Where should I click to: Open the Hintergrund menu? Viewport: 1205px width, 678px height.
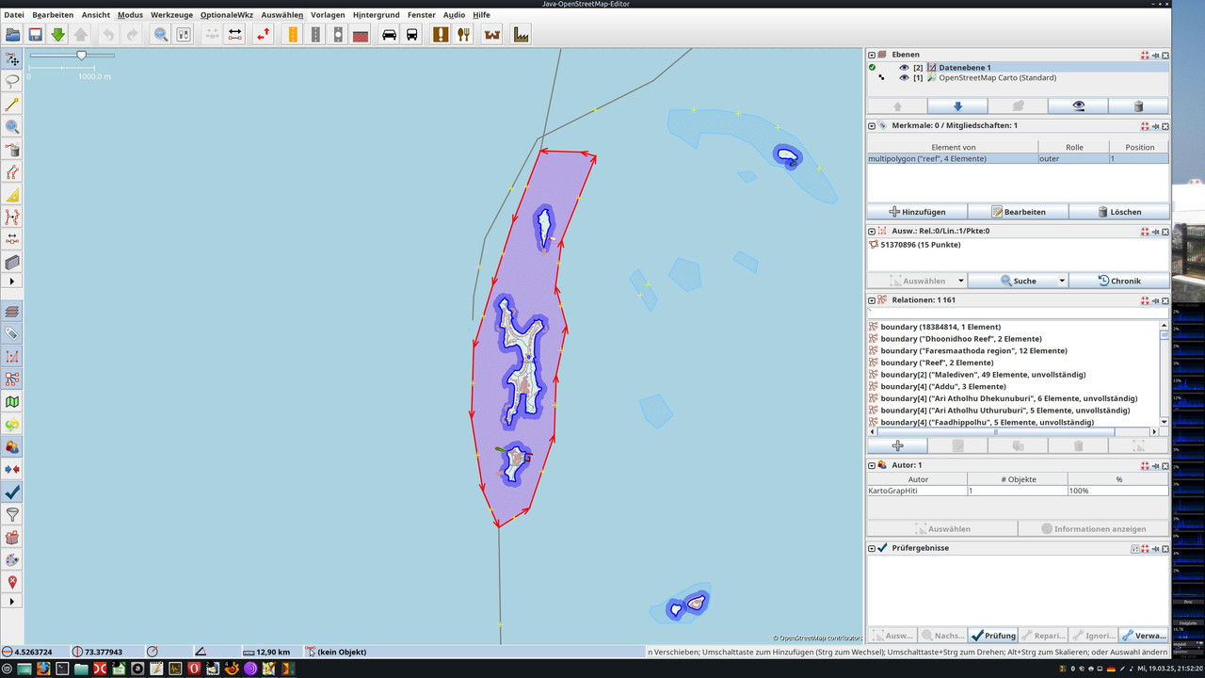pos(376,15)
